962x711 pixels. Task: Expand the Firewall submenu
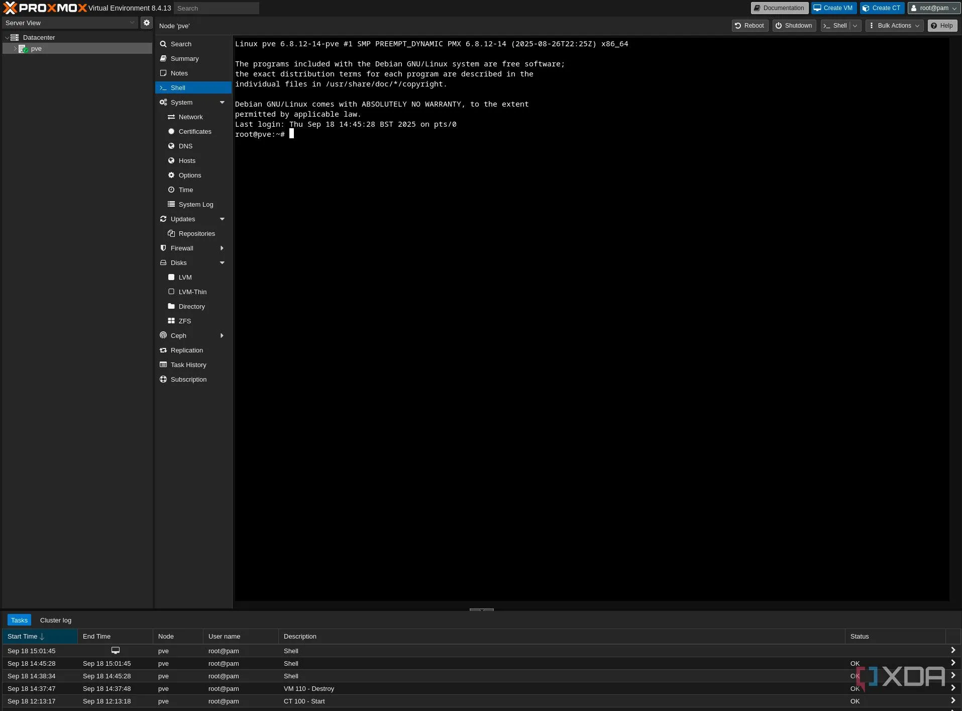click(x=222, y=248)
